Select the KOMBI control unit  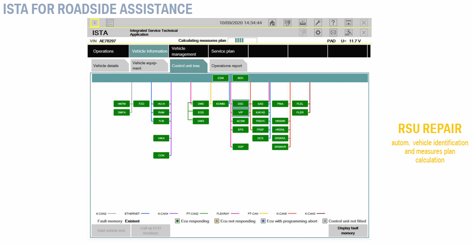click(221, 104)
